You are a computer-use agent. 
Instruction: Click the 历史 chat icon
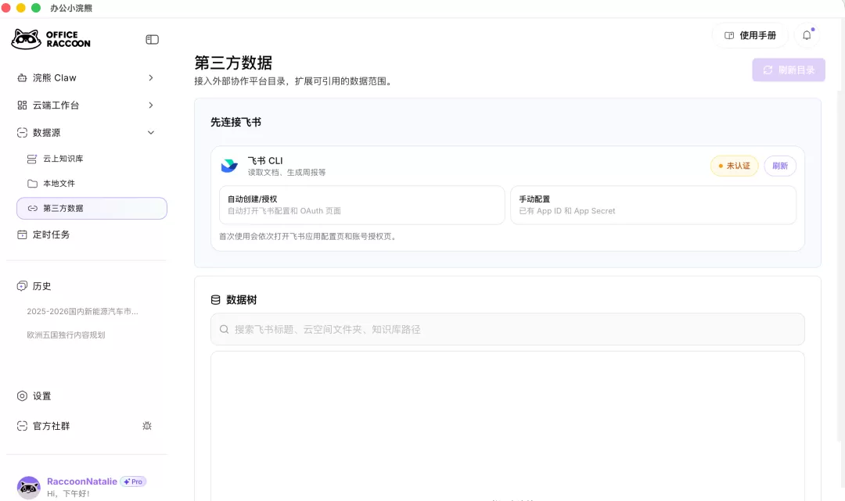[x=22, y=286]
